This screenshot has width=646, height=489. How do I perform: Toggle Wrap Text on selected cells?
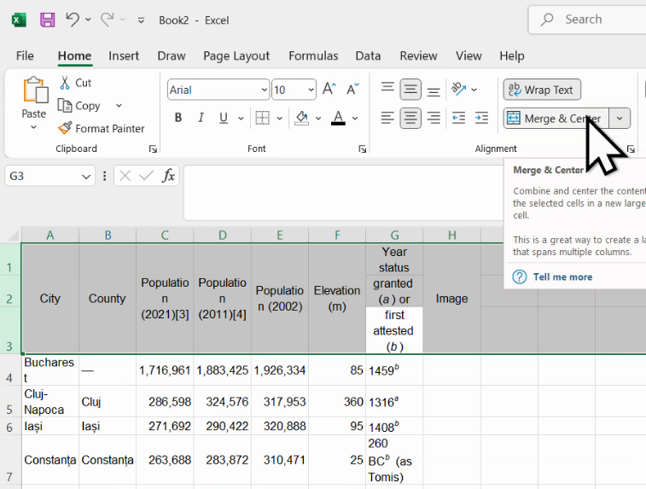pyautogui.click(x=542, y=90)
